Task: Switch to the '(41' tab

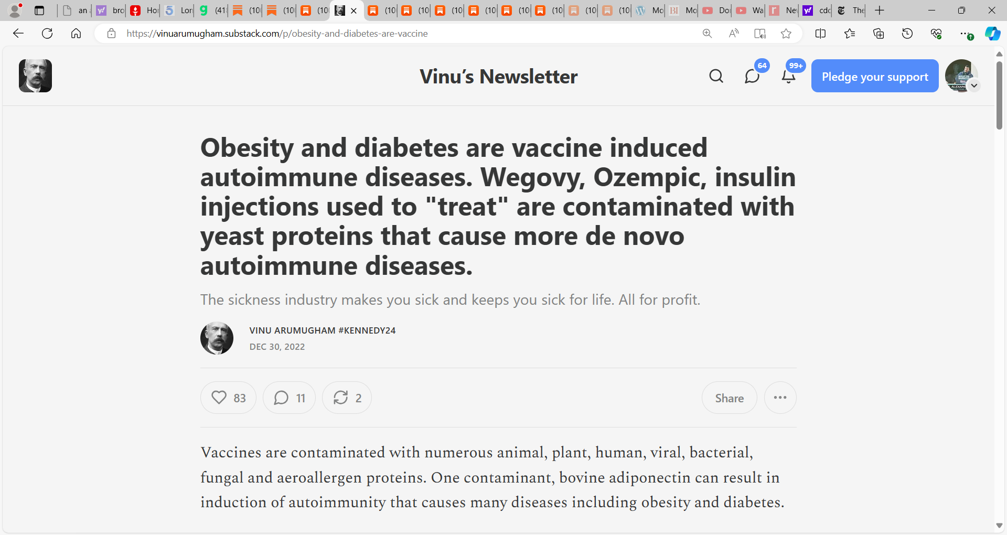Action: [x=212, y=10]
